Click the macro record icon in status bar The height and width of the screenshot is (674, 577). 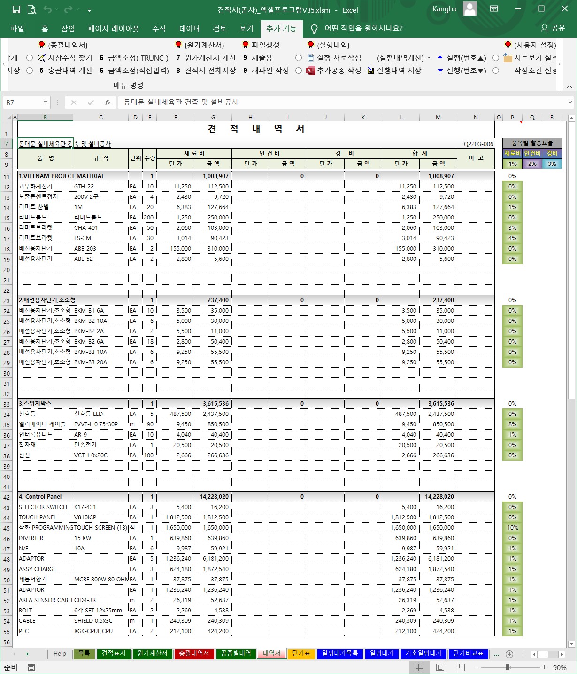(31, 667)
